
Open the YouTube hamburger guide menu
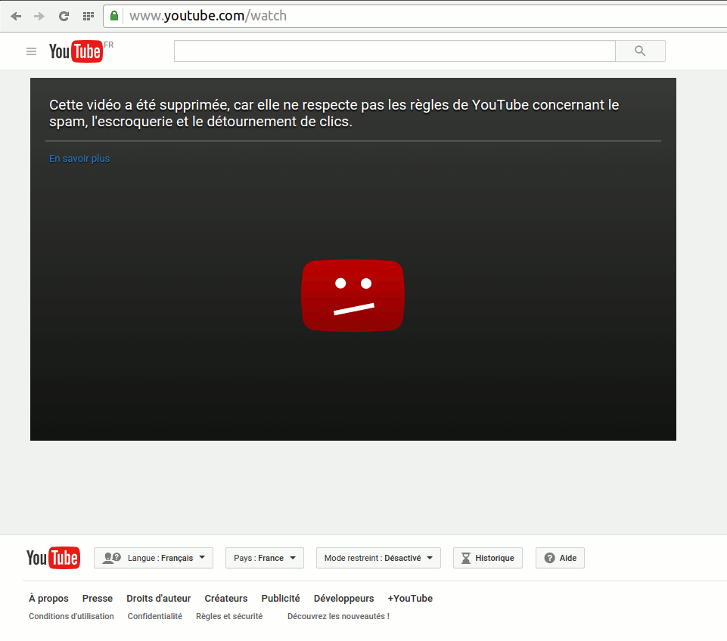click(31, 51)
